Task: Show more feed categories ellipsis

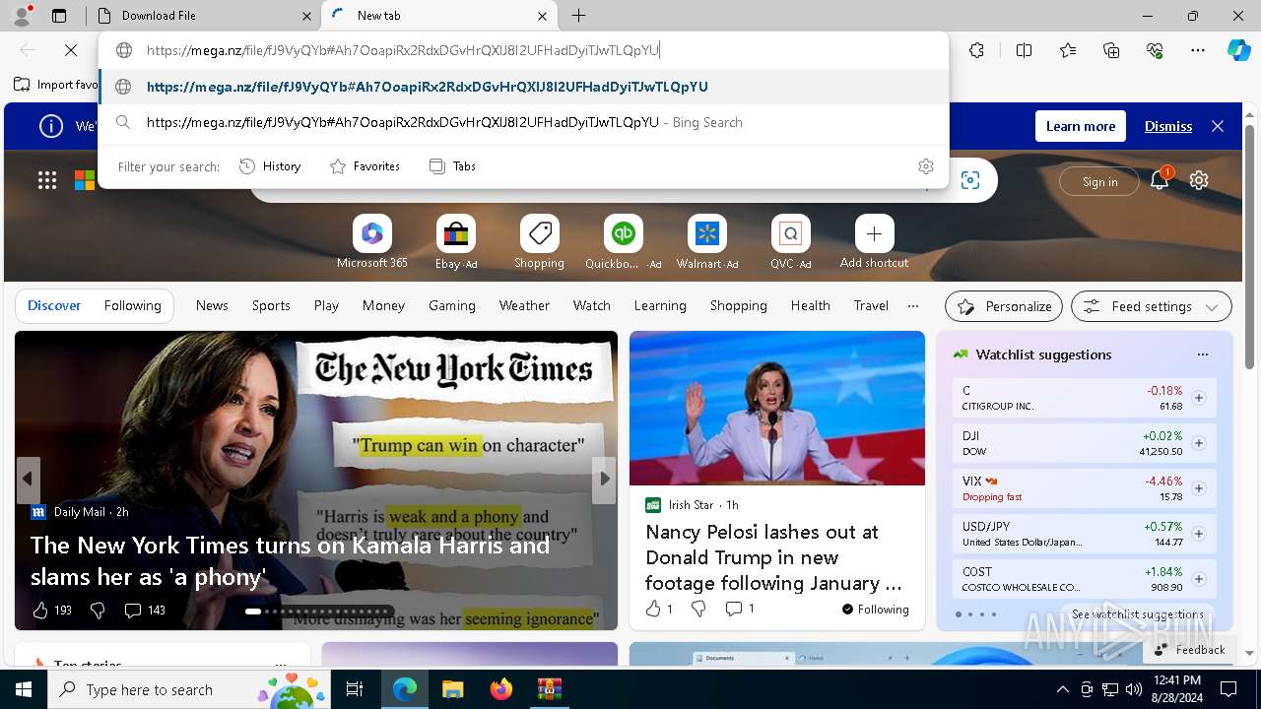Action: pos(913,306)
